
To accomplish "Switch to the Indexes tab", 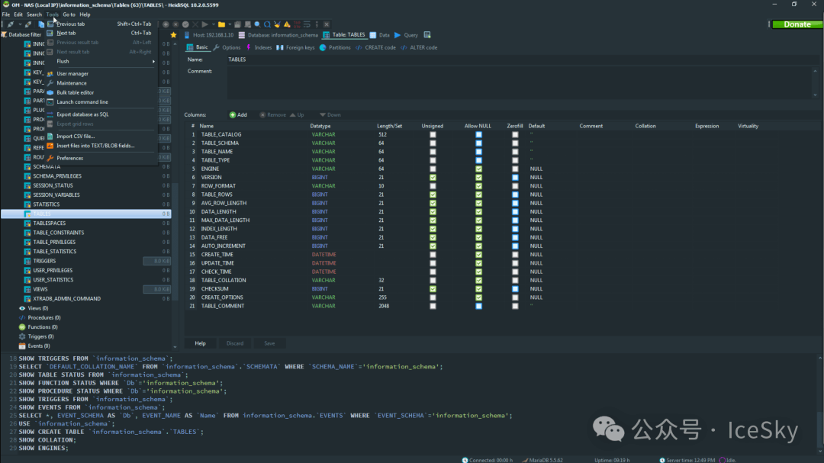I will click(x=259, y=48).
